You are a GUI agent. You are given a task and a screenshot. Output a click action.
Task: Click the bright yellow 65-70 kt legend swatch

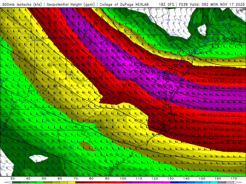pyautogui.click(x=72, y=182)
